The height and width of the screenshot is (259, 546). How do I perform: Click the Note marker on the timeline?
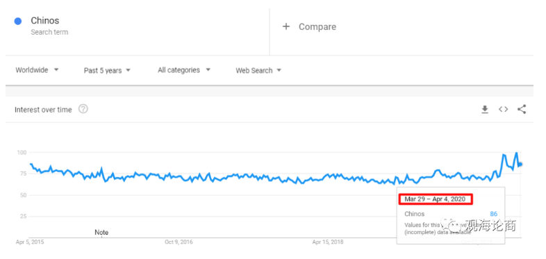[x=101, y=232]
